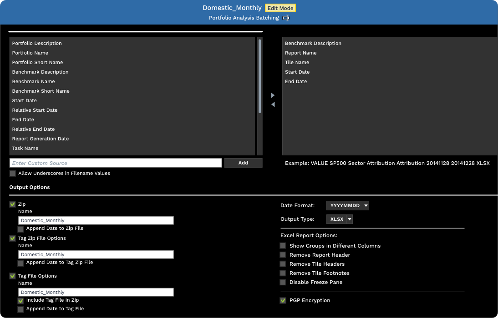
Task: Click the right arrow to add selected field
Action: [272, 95]
